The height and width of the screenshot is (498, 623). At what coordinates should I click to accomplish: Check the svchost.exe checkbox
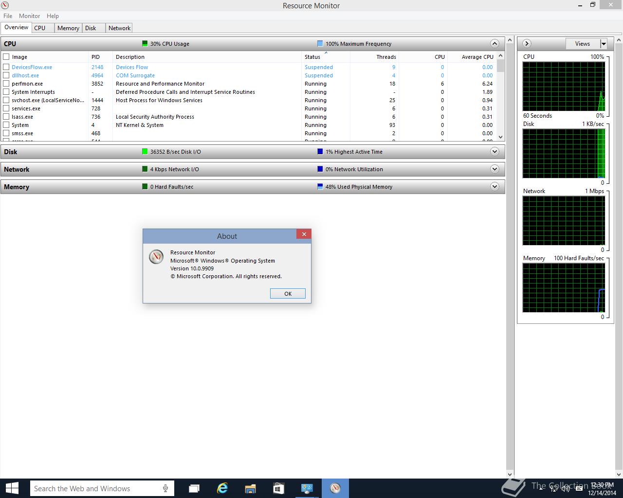pyautogui.click(x=6, y=100)
